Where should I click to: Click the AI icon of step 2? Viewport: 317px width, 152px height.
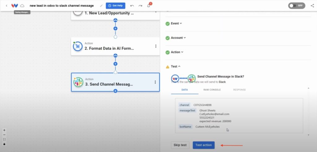(78, 46)
